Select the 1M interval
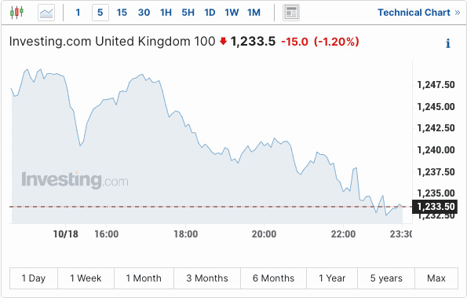 click(x=254, y=13)
